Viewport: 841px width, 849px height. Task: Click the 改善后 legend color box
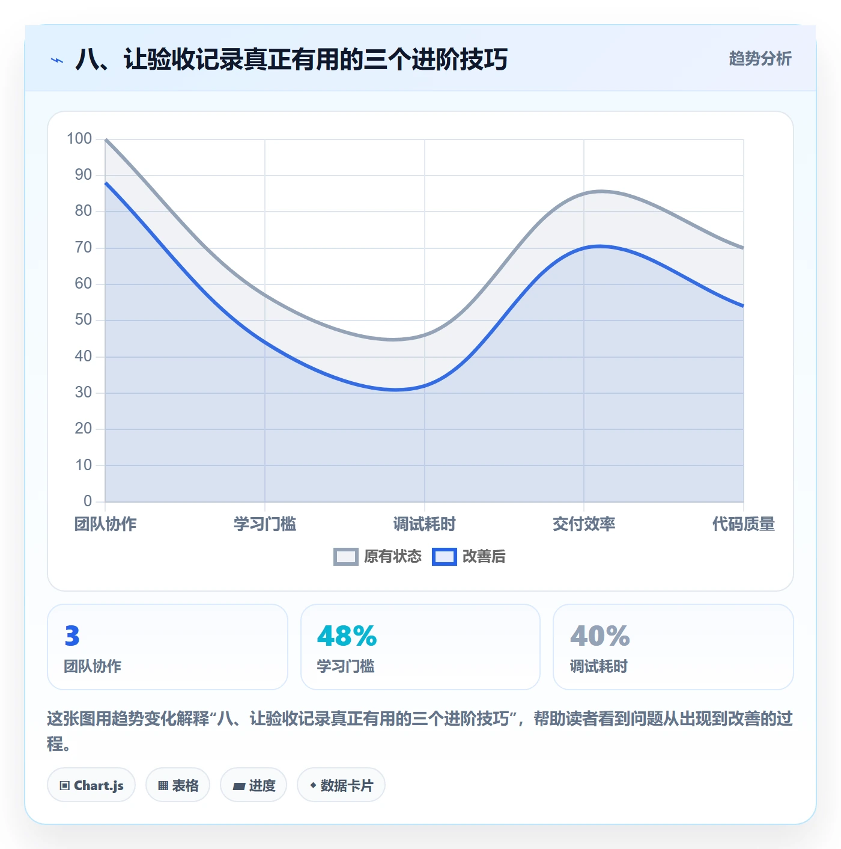coord(444,557)
